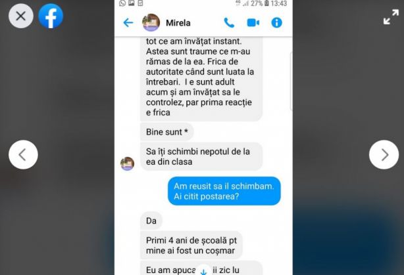404x275 pixels.
Task: Jump to latest messages down arrow
Action: coord(203,271)
